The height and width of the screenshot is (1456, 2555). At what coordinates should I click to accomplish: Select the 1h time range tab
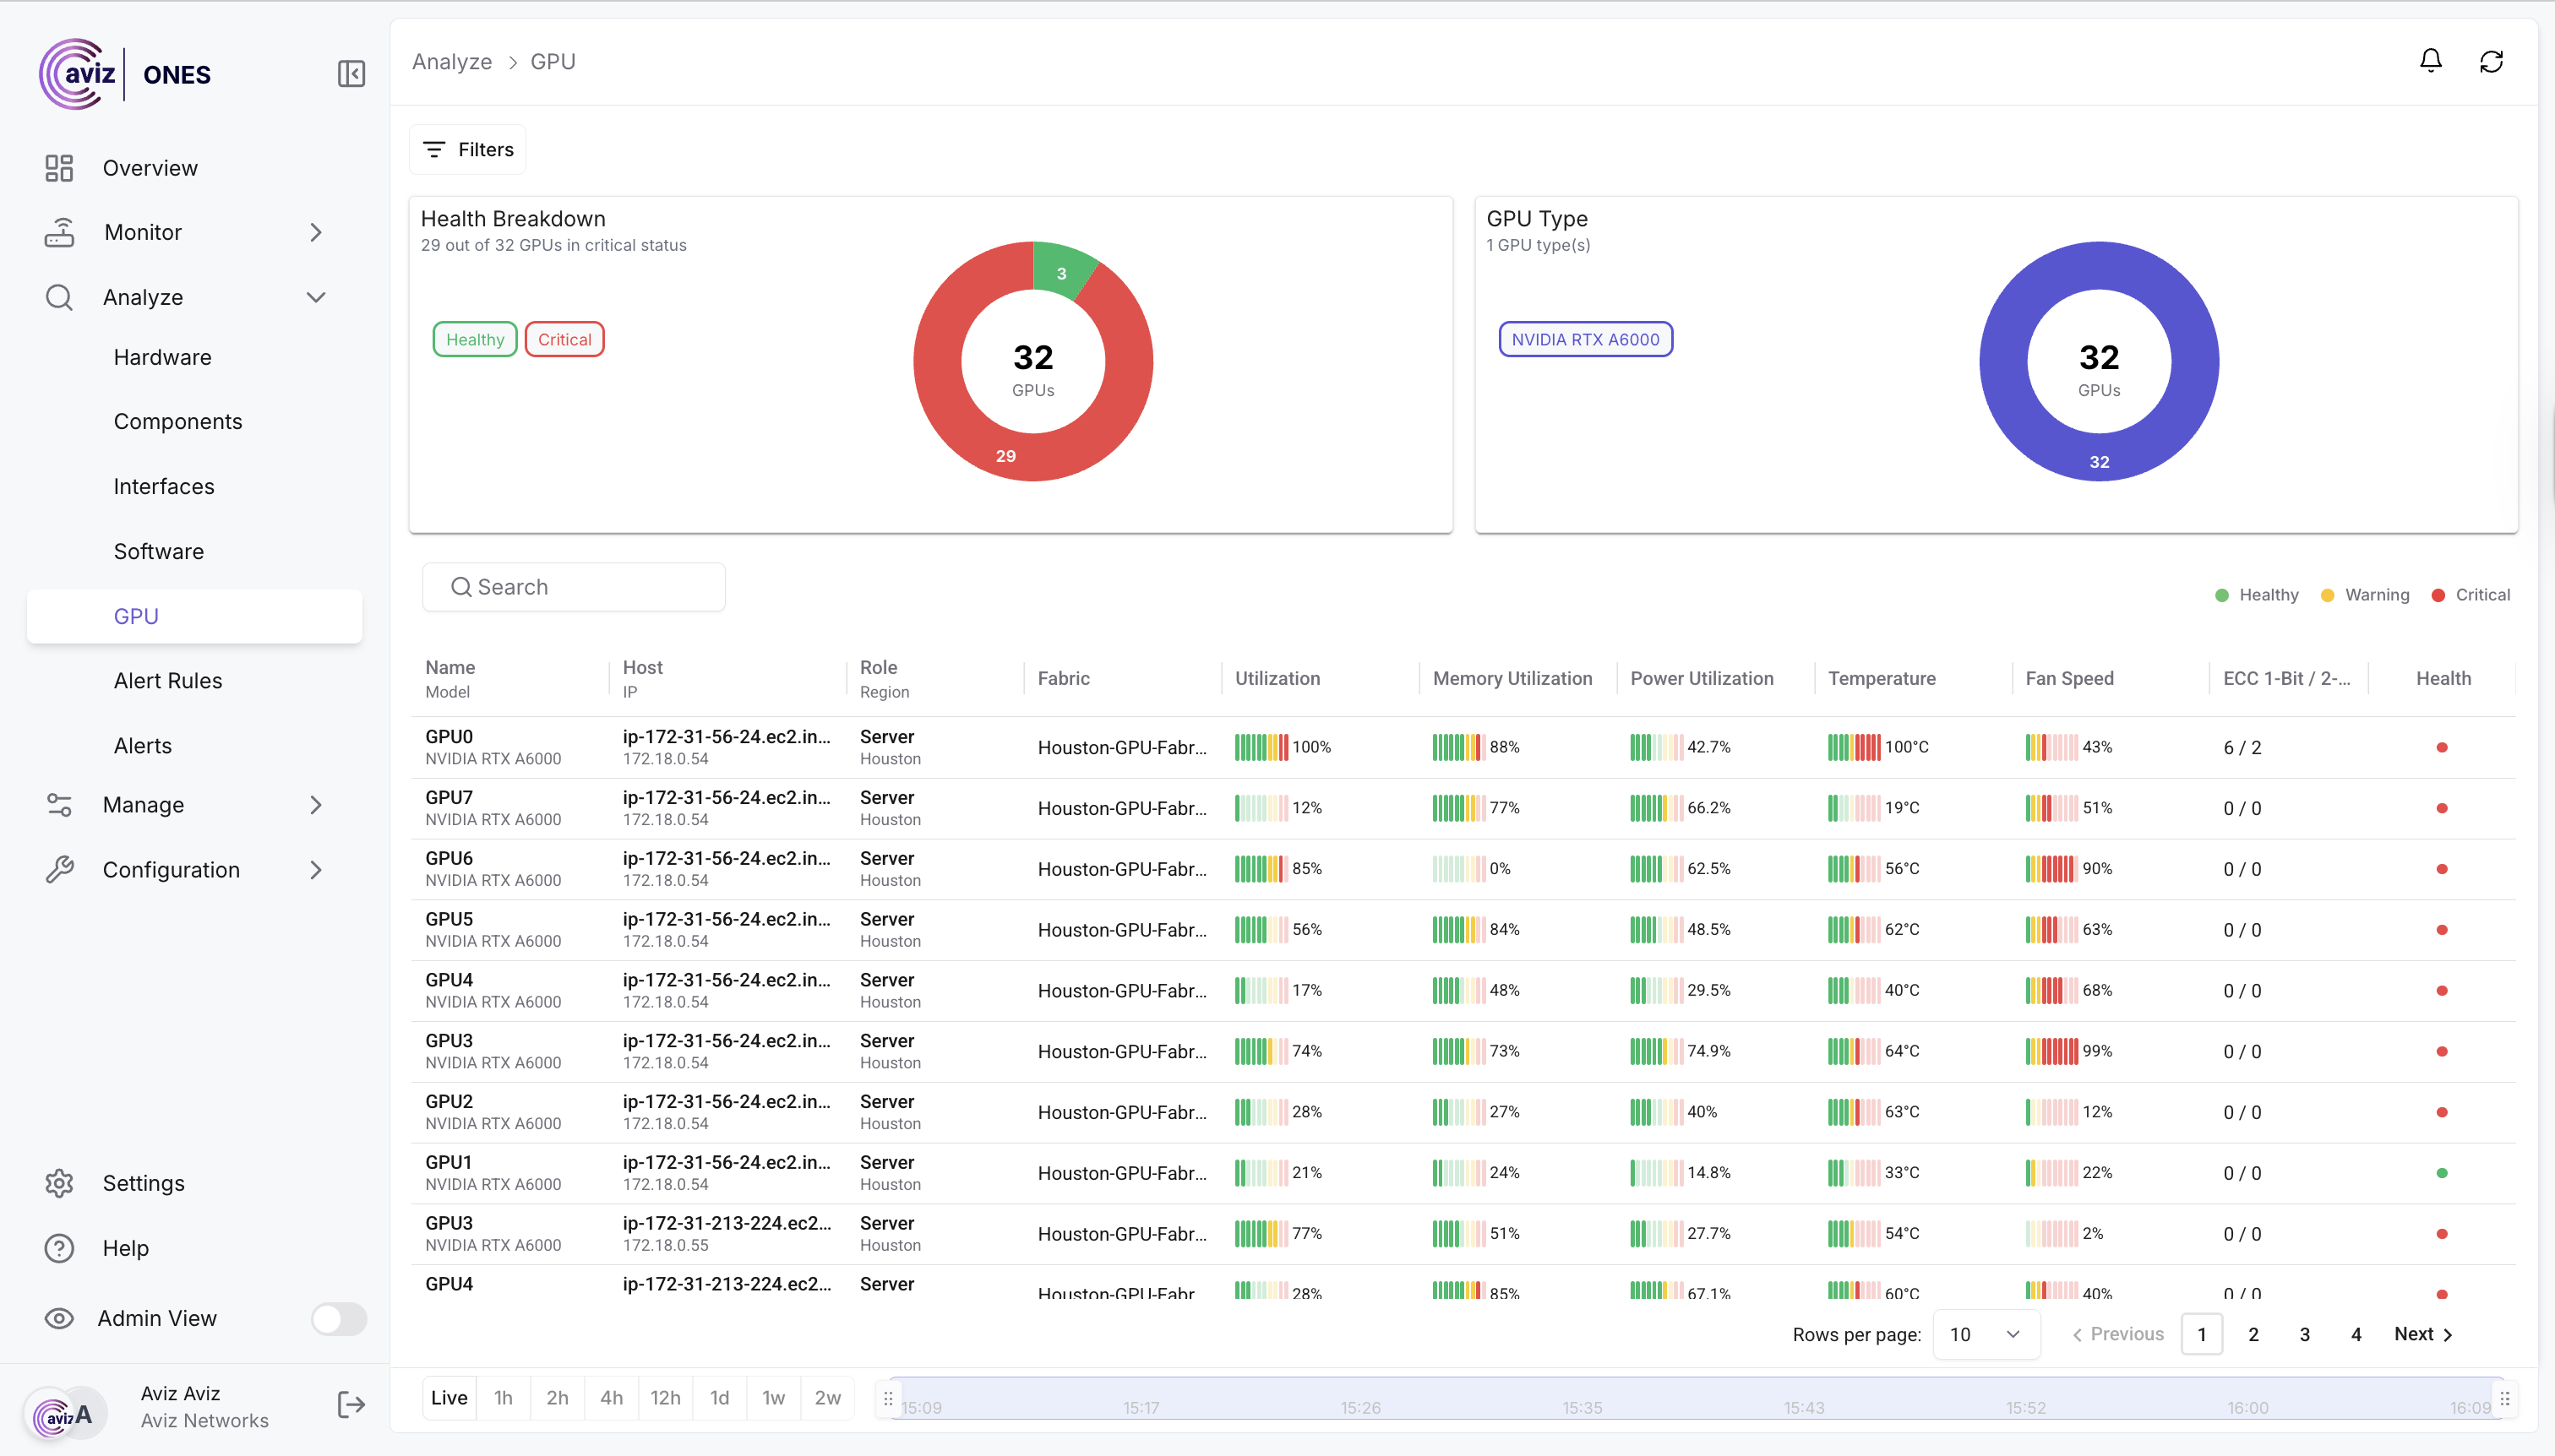(504, 1398)
